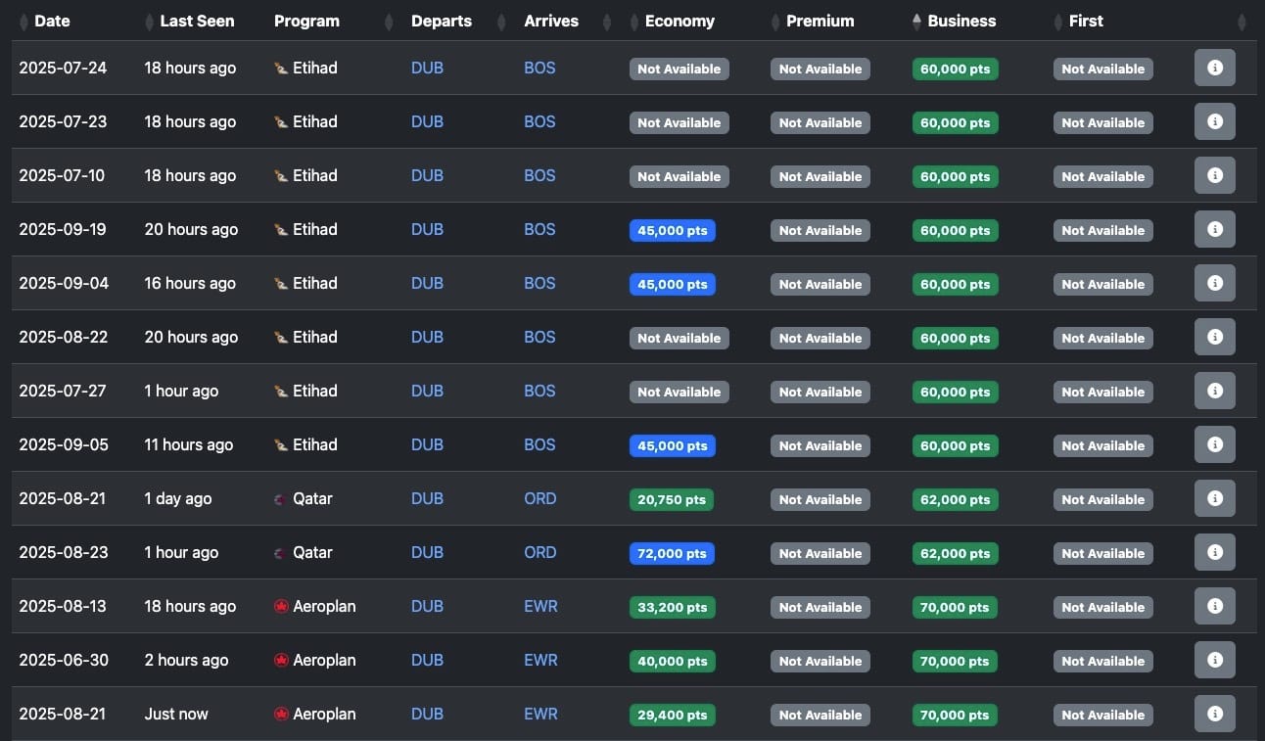Click '11 hours ago' last seen cell

pyautogui.click(x=189, y=445)
